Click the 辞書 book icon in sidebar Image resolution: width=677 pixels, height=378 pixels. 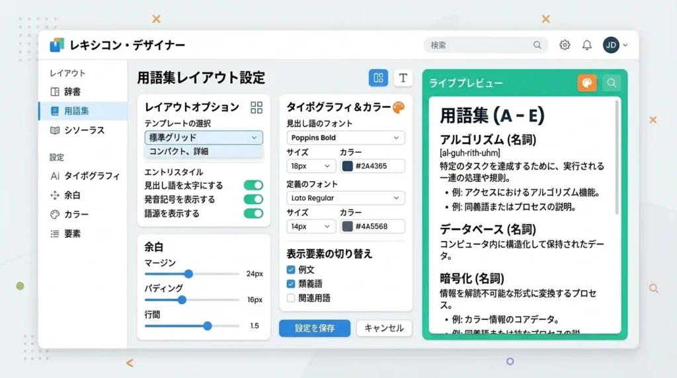point(55,91)
